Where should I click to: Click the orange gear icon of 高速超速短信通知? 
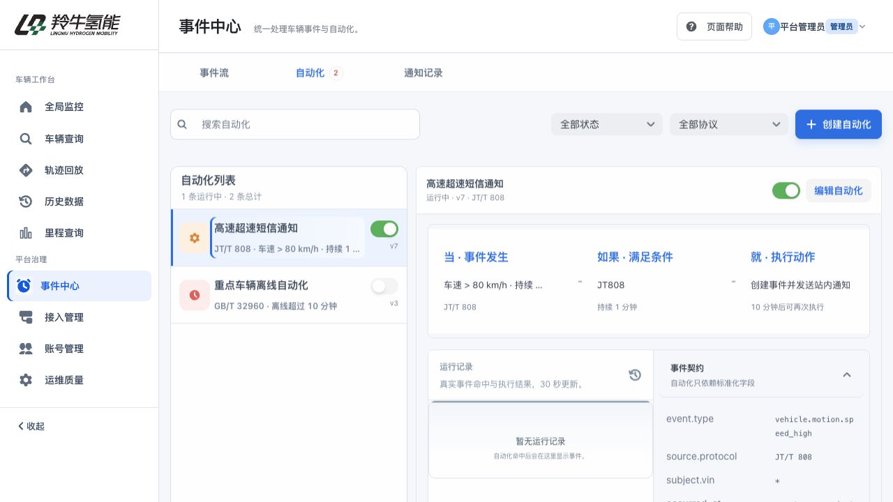195,238
